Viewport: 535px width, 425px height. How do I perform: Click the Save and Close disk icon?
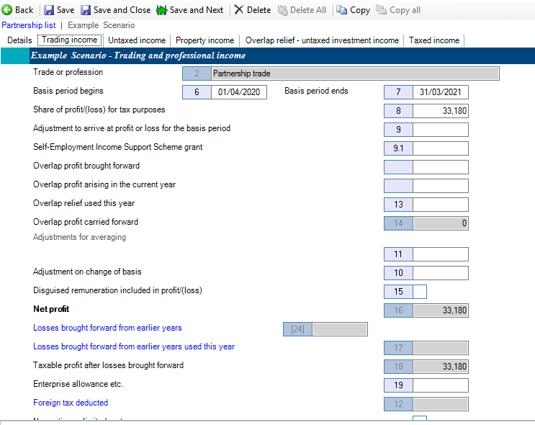tap(86, 10)
